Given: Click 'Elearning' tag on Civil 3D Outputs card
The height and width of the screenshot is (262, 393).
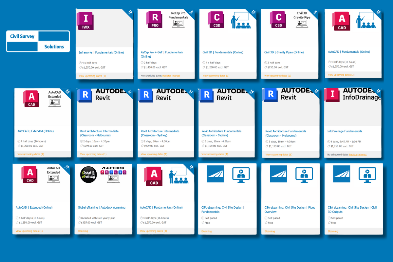Looking at the screenshot, I should (x=333, y=232).
